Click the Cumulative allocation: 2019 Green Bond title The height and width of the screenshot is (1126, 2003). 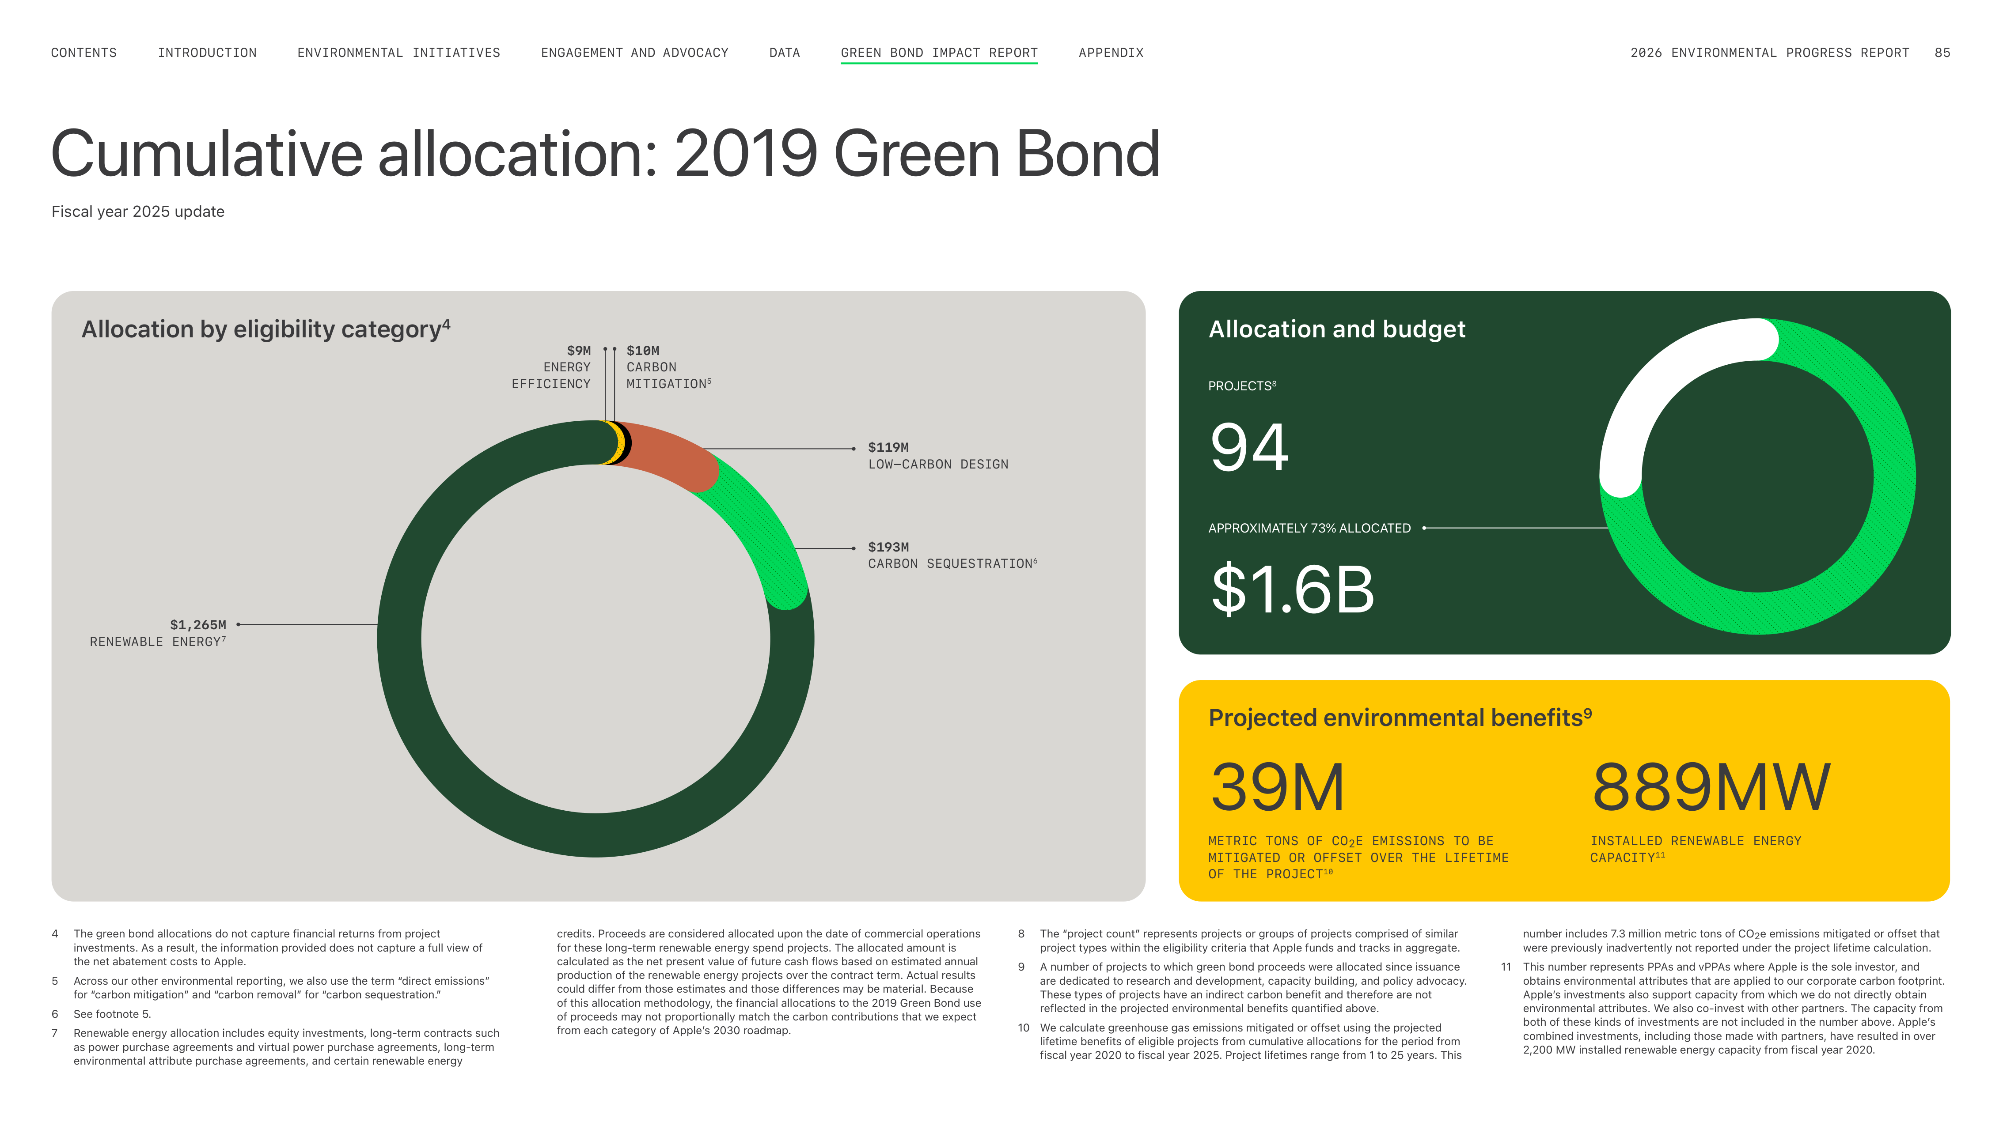[606, 154]
